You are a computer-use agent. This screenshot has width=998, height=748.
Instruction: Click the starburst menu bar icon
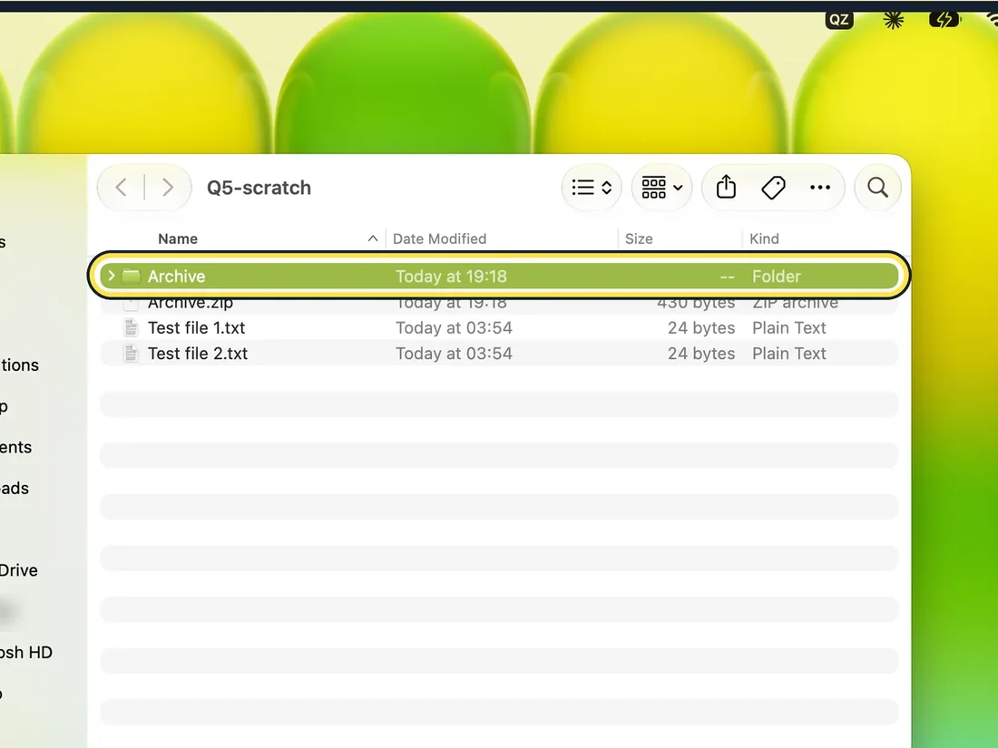(x=893, y=20)
